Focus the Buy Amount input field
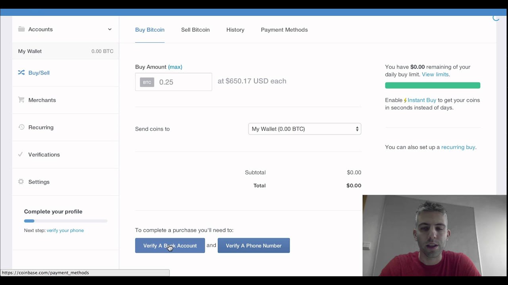Screen dimensions: 508x285 [173, 82]
